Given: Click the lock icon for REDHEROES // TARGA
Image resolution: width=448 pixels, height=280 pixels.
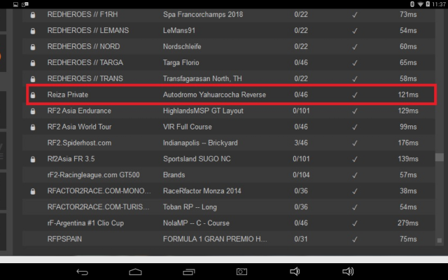Looking at the screenshot, I should click(33, 62).
